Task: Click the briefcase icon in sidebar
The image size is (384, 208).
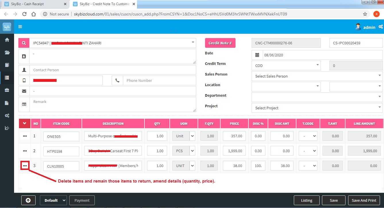Action: tap(7, 90)
